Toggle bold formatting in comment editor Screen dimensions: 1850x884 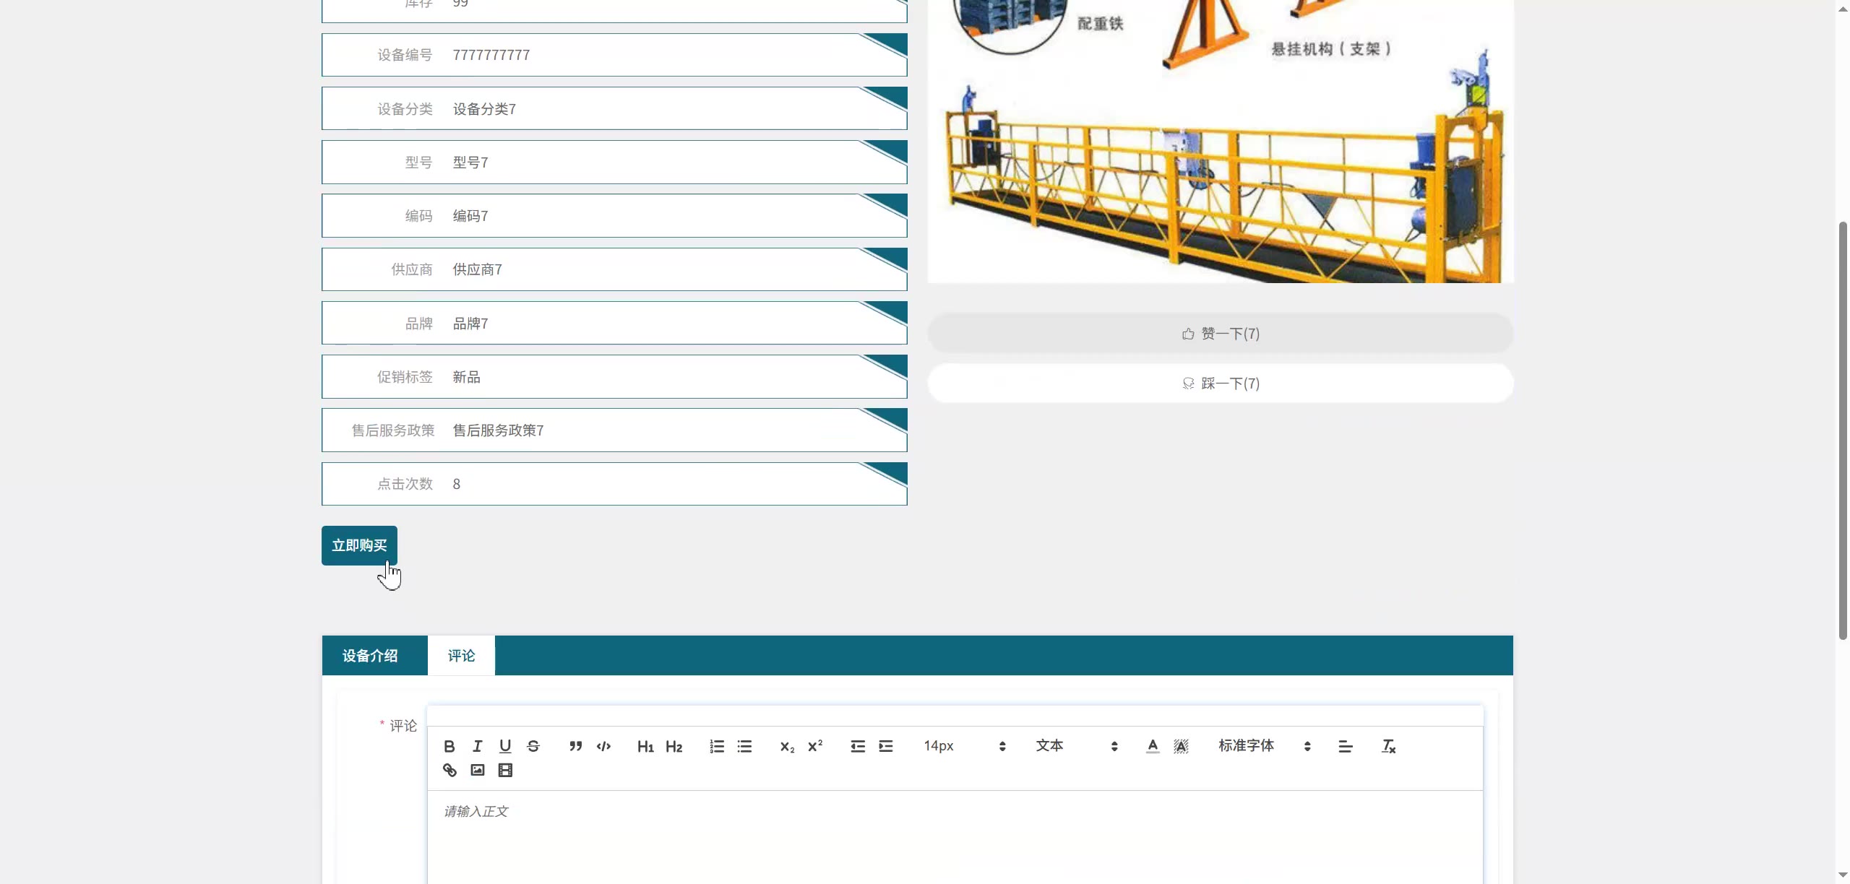[449, 746]
